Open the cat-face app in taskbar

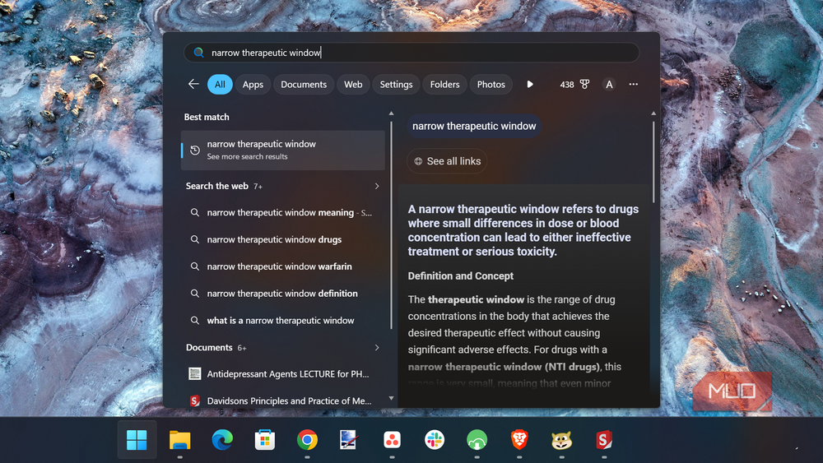coord(561,440)
